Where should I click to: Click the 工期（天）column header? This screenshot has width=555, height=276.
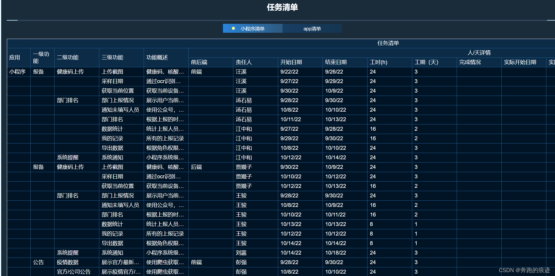point(434,62)
